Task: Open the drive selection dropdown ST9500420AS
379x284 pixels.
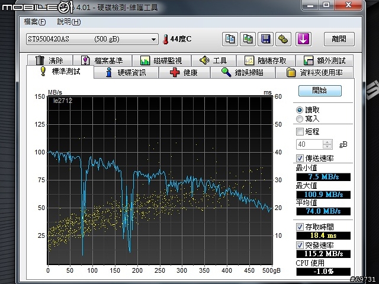Action: (x=92, y=39)
